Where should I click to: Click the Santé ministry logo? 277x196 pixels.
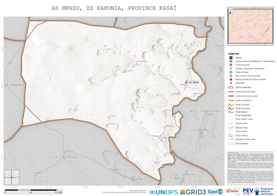click(232, 191)
